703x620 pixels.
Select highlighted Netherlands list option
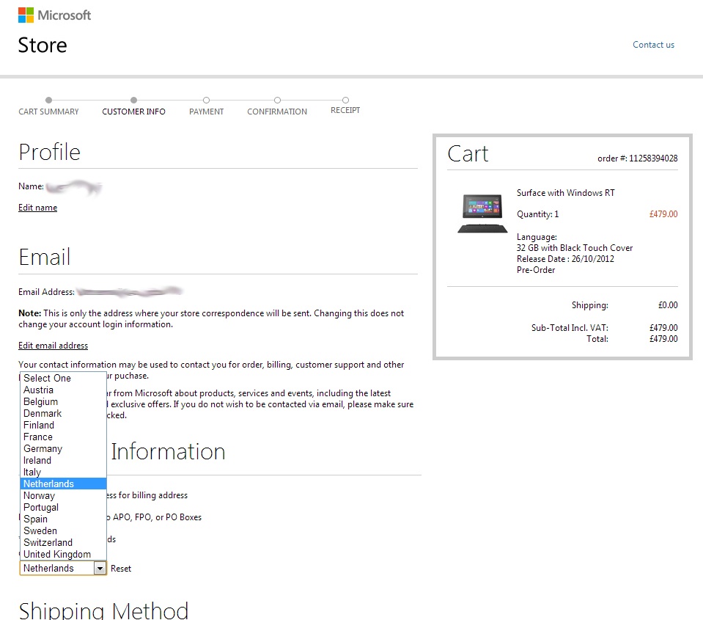pos(63,484)
